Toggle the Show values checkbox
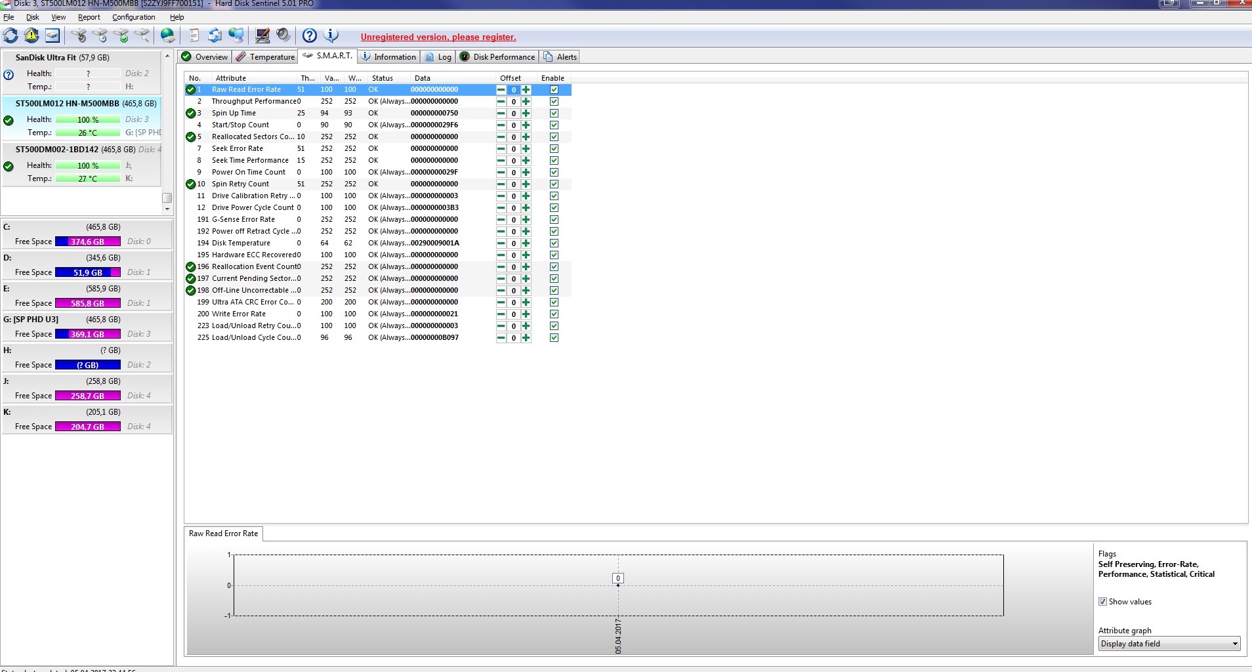Screen dimensions: 1252x672 [1102, 602]
